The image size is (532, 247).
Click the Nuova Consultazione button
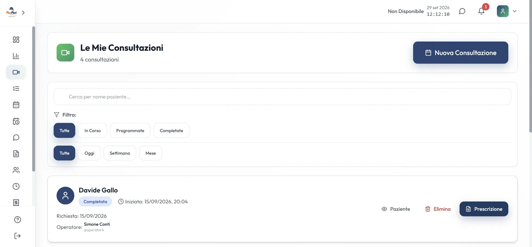click(460, 52)
